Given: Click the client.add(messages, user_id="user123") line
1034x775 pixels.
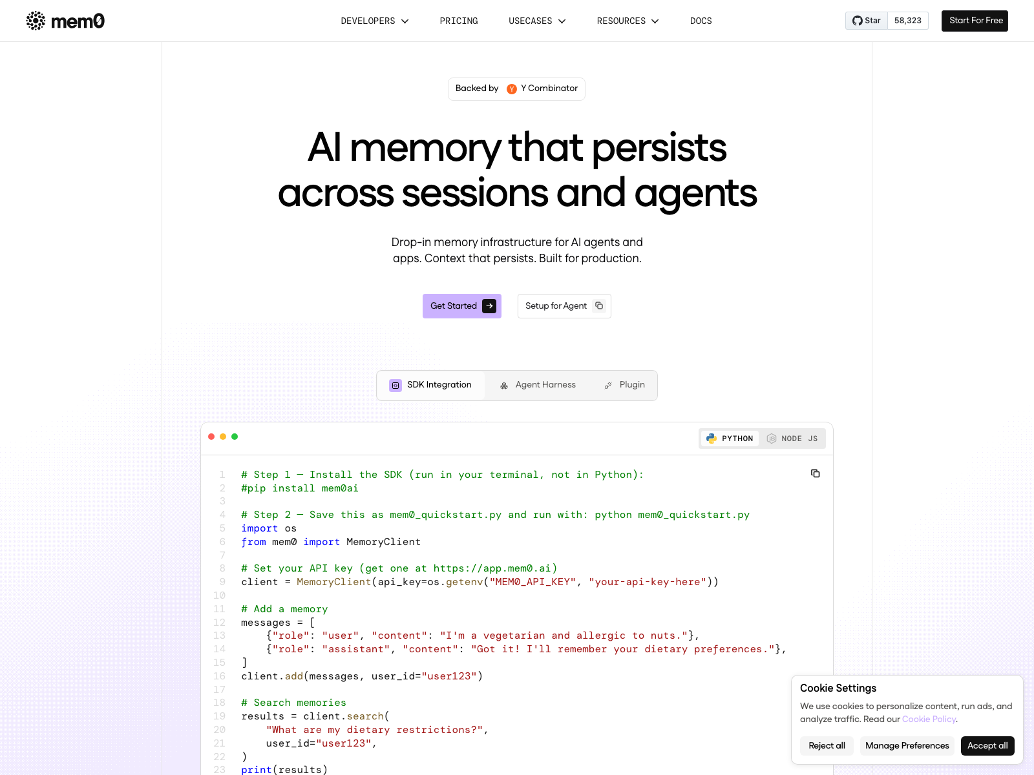Looking at the screenshot, I should (362, 677).
